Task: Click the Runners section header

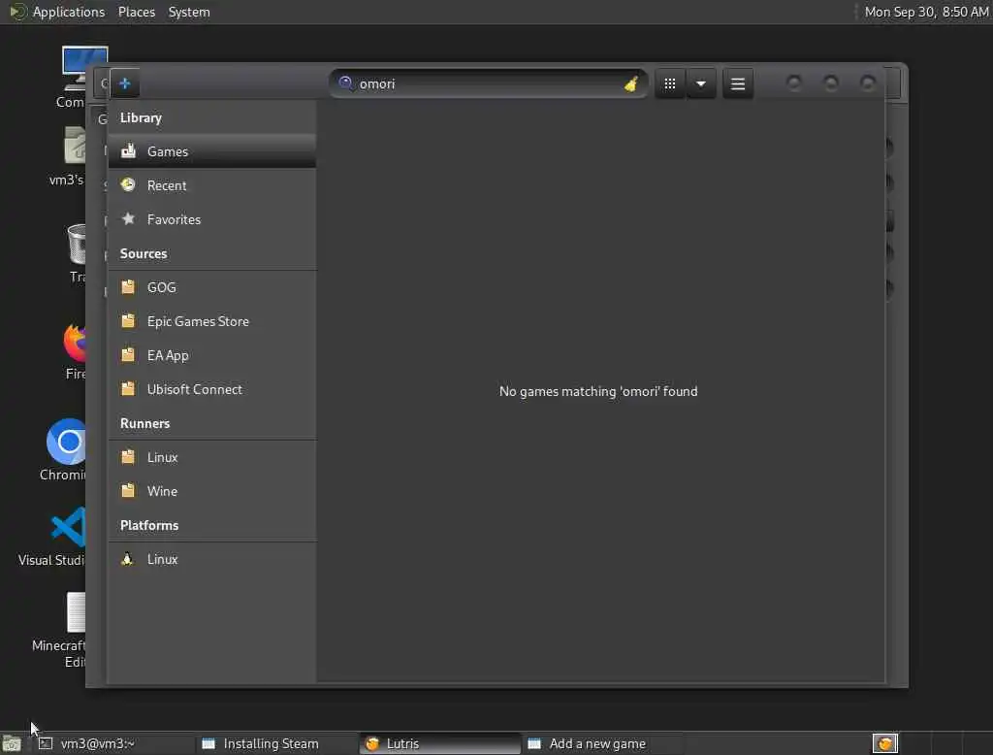Action: tap(145, 423)
